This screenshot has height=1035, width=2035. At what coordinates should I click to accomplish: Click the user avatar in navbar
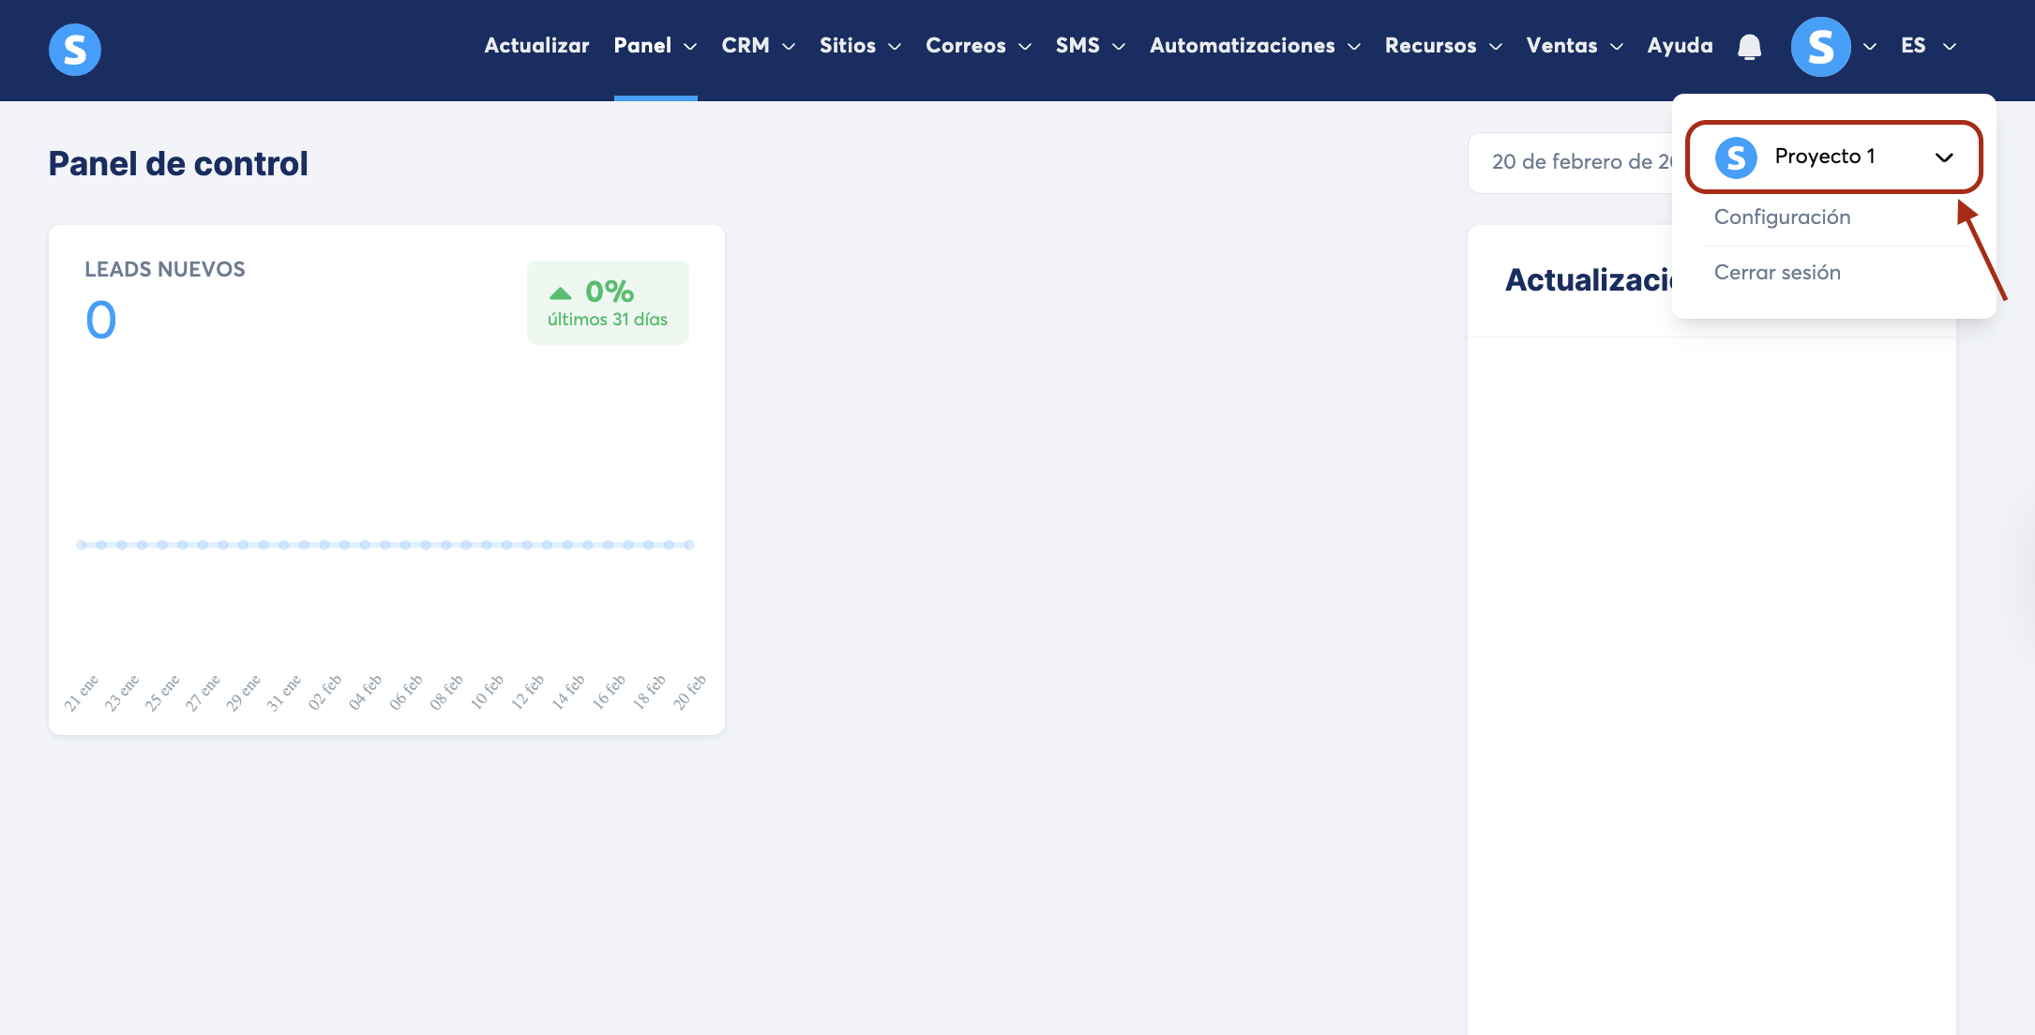pos(1820,46)
